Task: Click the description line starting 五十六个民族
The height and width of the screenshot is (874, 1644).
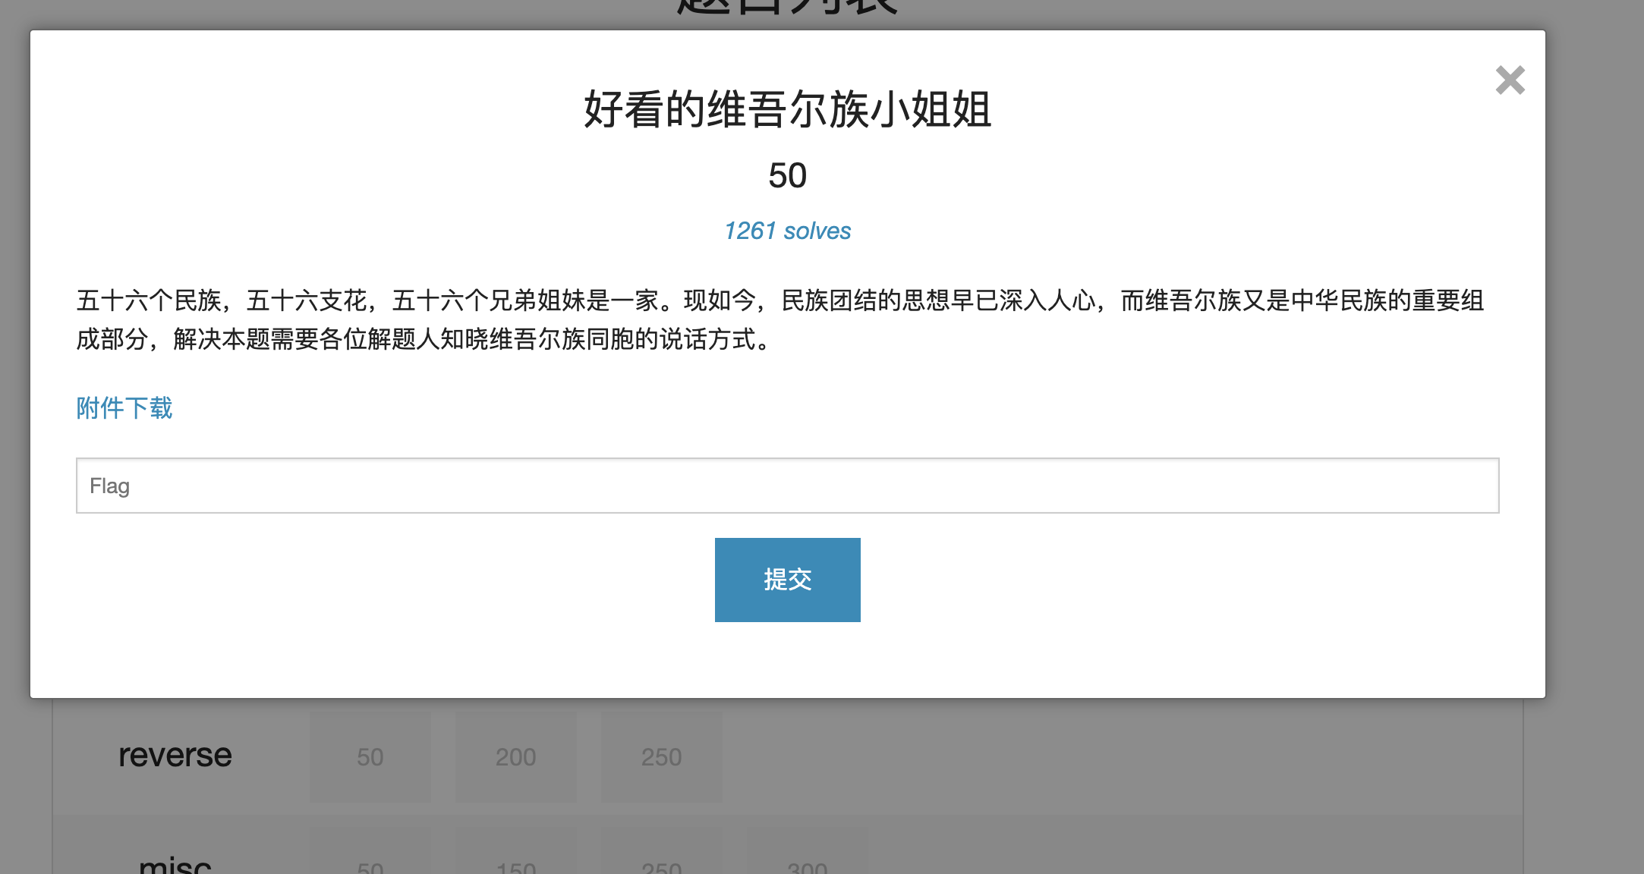Action: [x=779, y=300]
